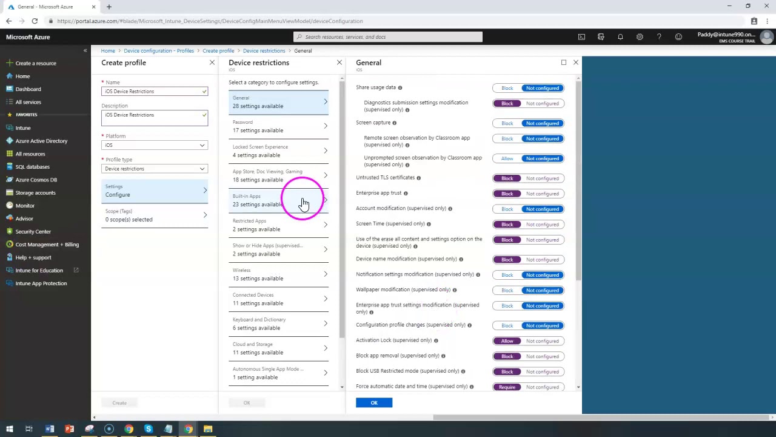Click info icon next to Enterprise app trust
This screenshot has width=776, height=437.
click(x=406, y=193)
